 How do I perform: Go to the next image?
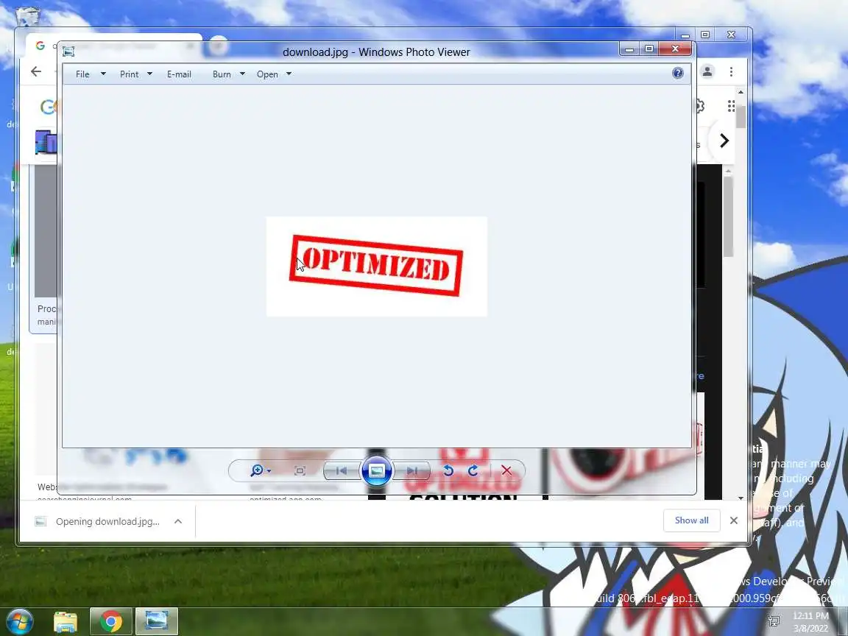click(412, 470)
